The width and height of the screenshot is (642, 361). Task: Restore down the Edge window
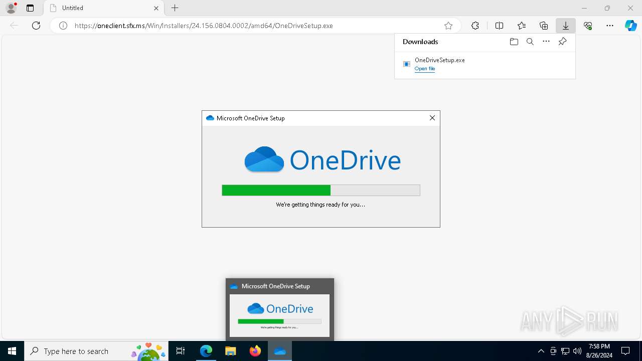coord(607,8)
